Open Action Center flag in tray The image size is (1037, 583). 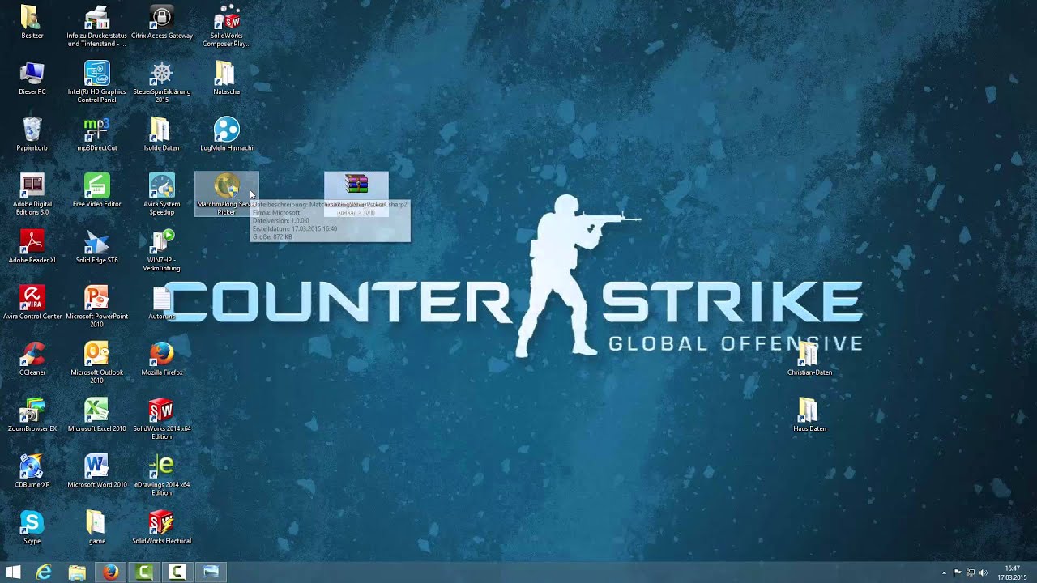coord(957,573)
